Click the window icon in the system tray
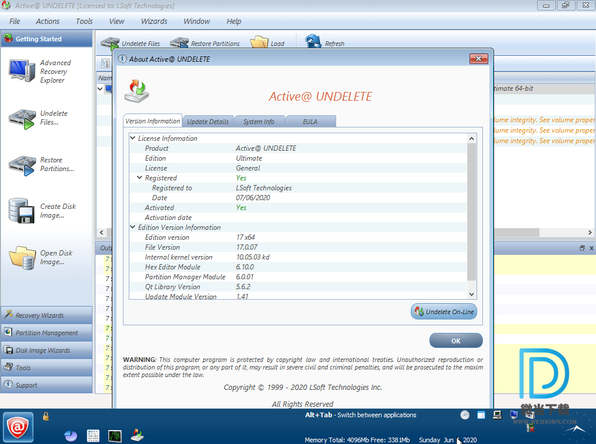Screen dimensions: 596x444 click(481, 415)
